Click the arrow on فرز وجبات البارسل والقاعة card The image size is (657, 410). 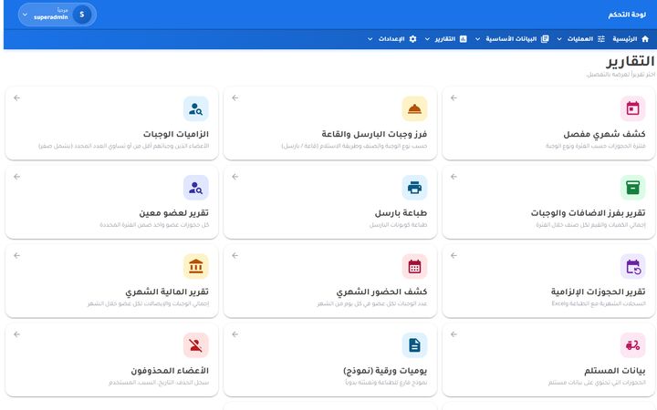click(x=235, y=97)
